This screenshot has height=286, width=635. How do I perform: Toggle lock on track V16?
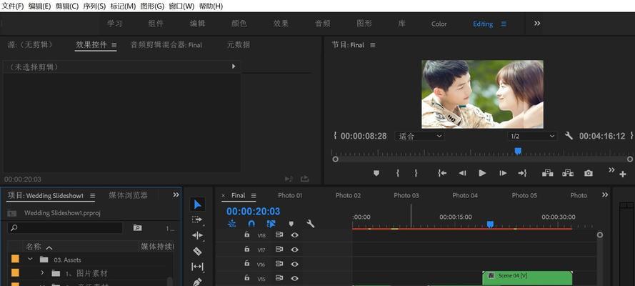pos(246,263)
